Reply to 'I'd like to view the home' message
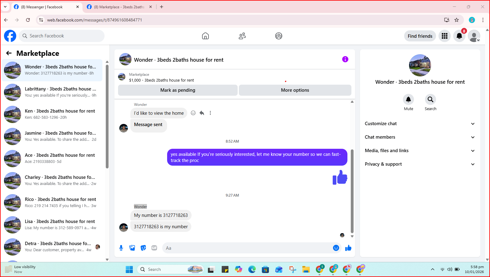Viewport: 490px width, 277px height. 202,113
